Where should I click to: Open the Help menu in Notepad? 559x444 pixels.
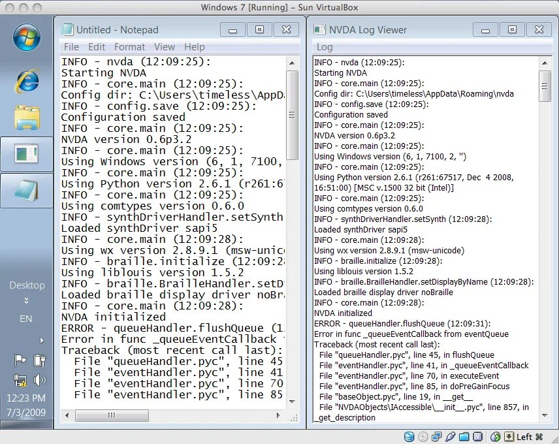[x=195, y=47]
